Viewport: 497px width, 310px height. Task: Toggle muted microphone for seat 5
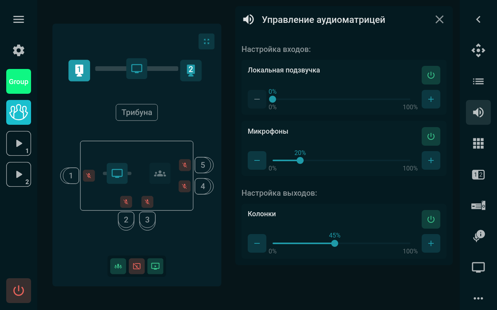pos(185,165)
